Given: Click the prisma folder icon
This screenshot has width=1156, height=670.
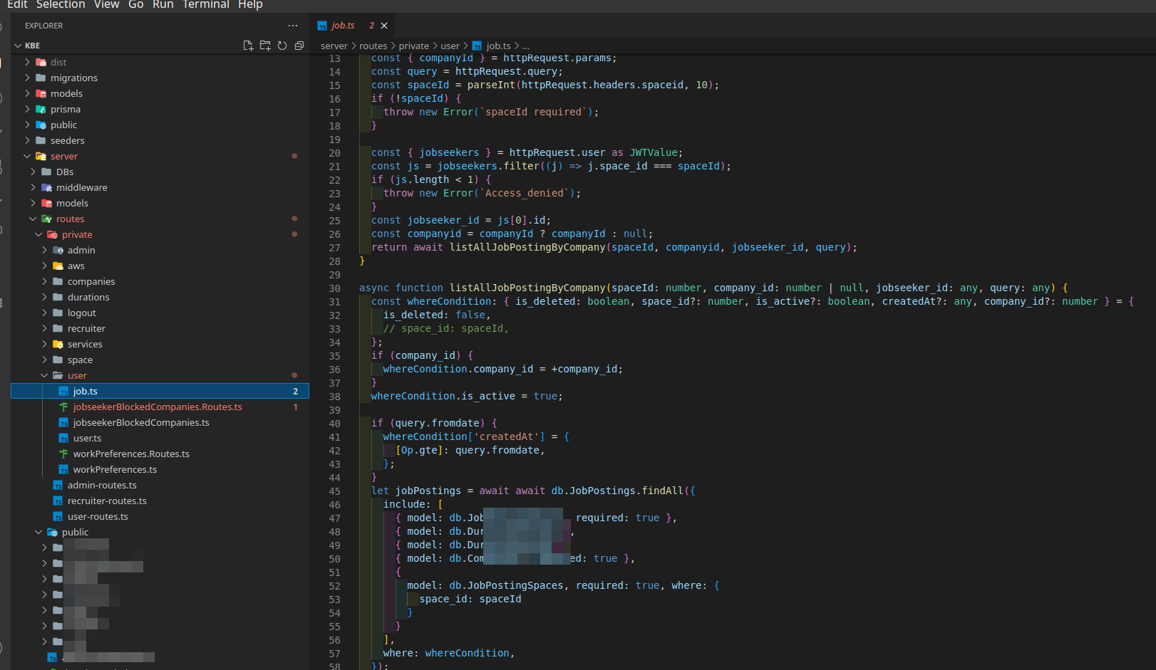Looking at the screenshot, I should click(41, 110).
